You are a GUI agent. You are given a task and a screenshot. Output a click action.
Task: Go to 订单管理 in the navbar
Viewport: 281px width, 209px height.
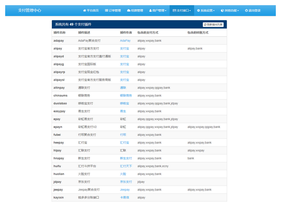click(113, 10)
